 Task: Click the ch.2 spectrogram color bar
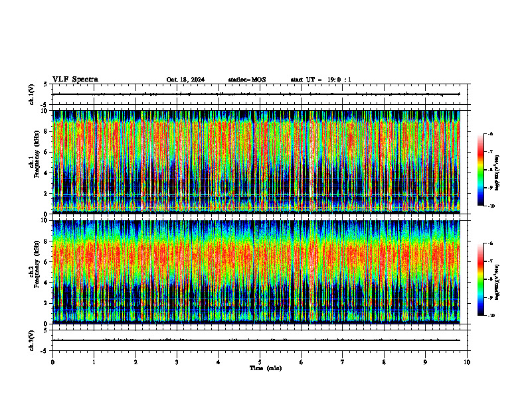point(480,279)
